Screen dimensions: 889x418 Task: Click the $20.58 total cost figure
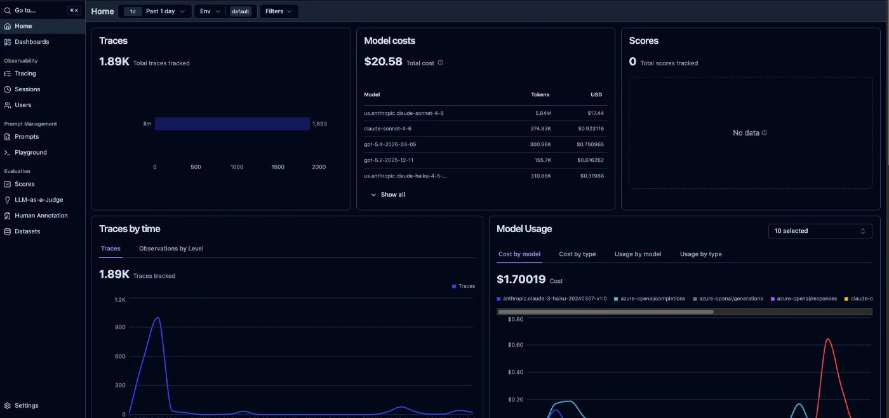click(x=383, y=62)
